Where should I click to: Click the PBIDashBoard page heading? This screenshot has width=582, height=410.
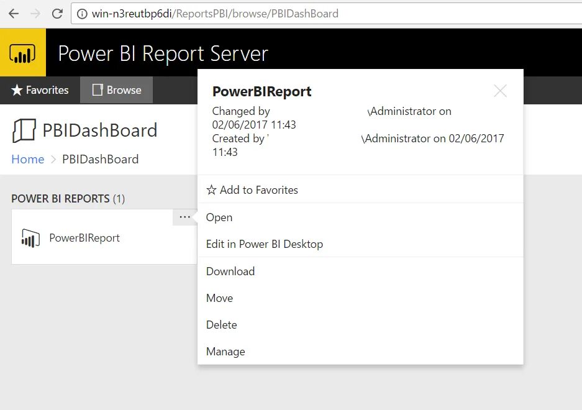click(x=100, y=130)
